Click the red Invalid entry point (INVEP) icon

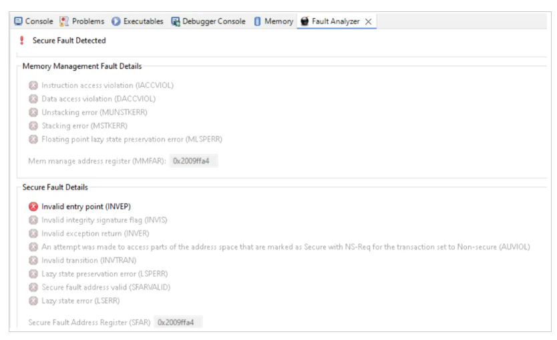pyautogui.click(x=33, y=207)
